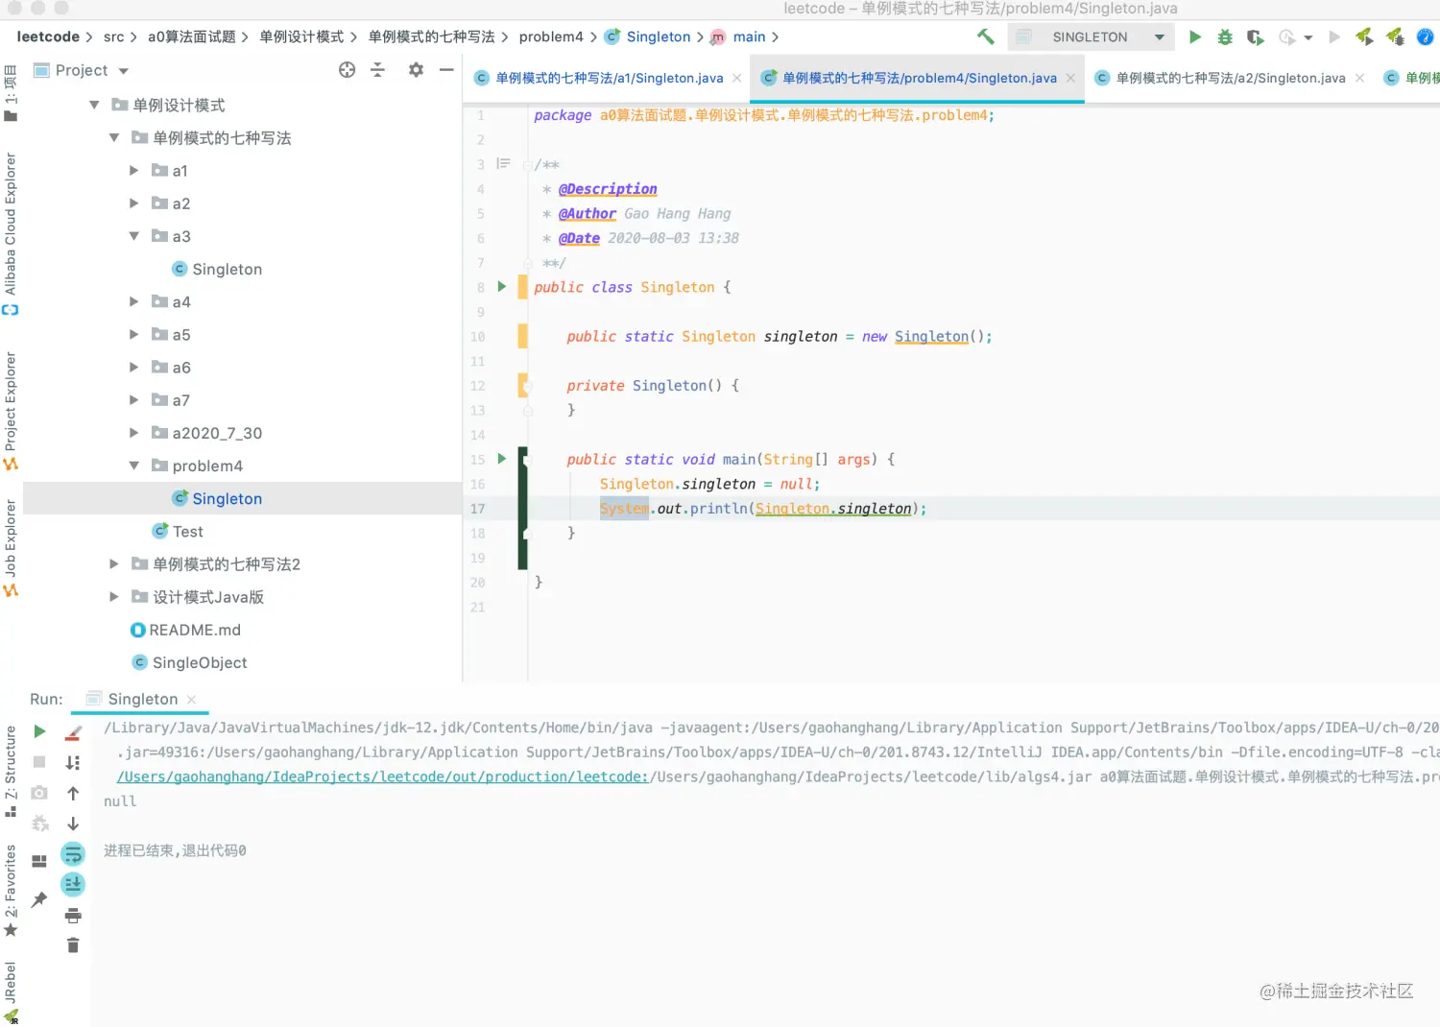
Task: Expand the a7 folder
Action: click(134, 399)
